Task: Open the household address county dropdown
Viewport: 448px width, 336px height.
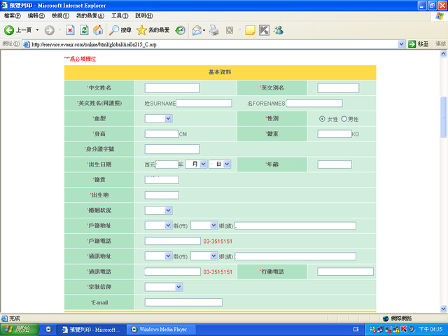Action: pos(159,225)
